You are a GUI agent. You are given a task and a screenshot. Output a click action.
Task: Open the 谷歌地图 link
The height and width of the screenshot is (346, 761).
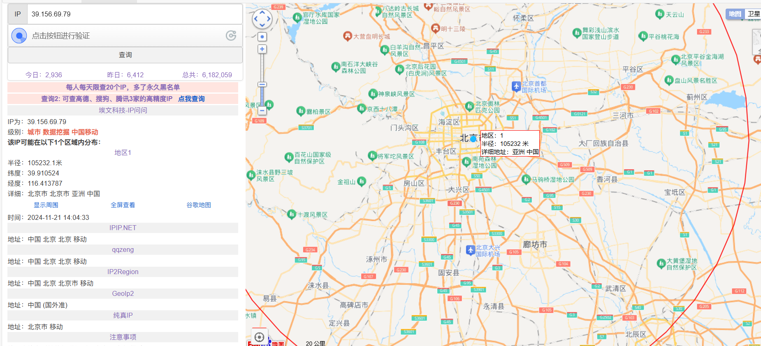(x=199, y=205)
